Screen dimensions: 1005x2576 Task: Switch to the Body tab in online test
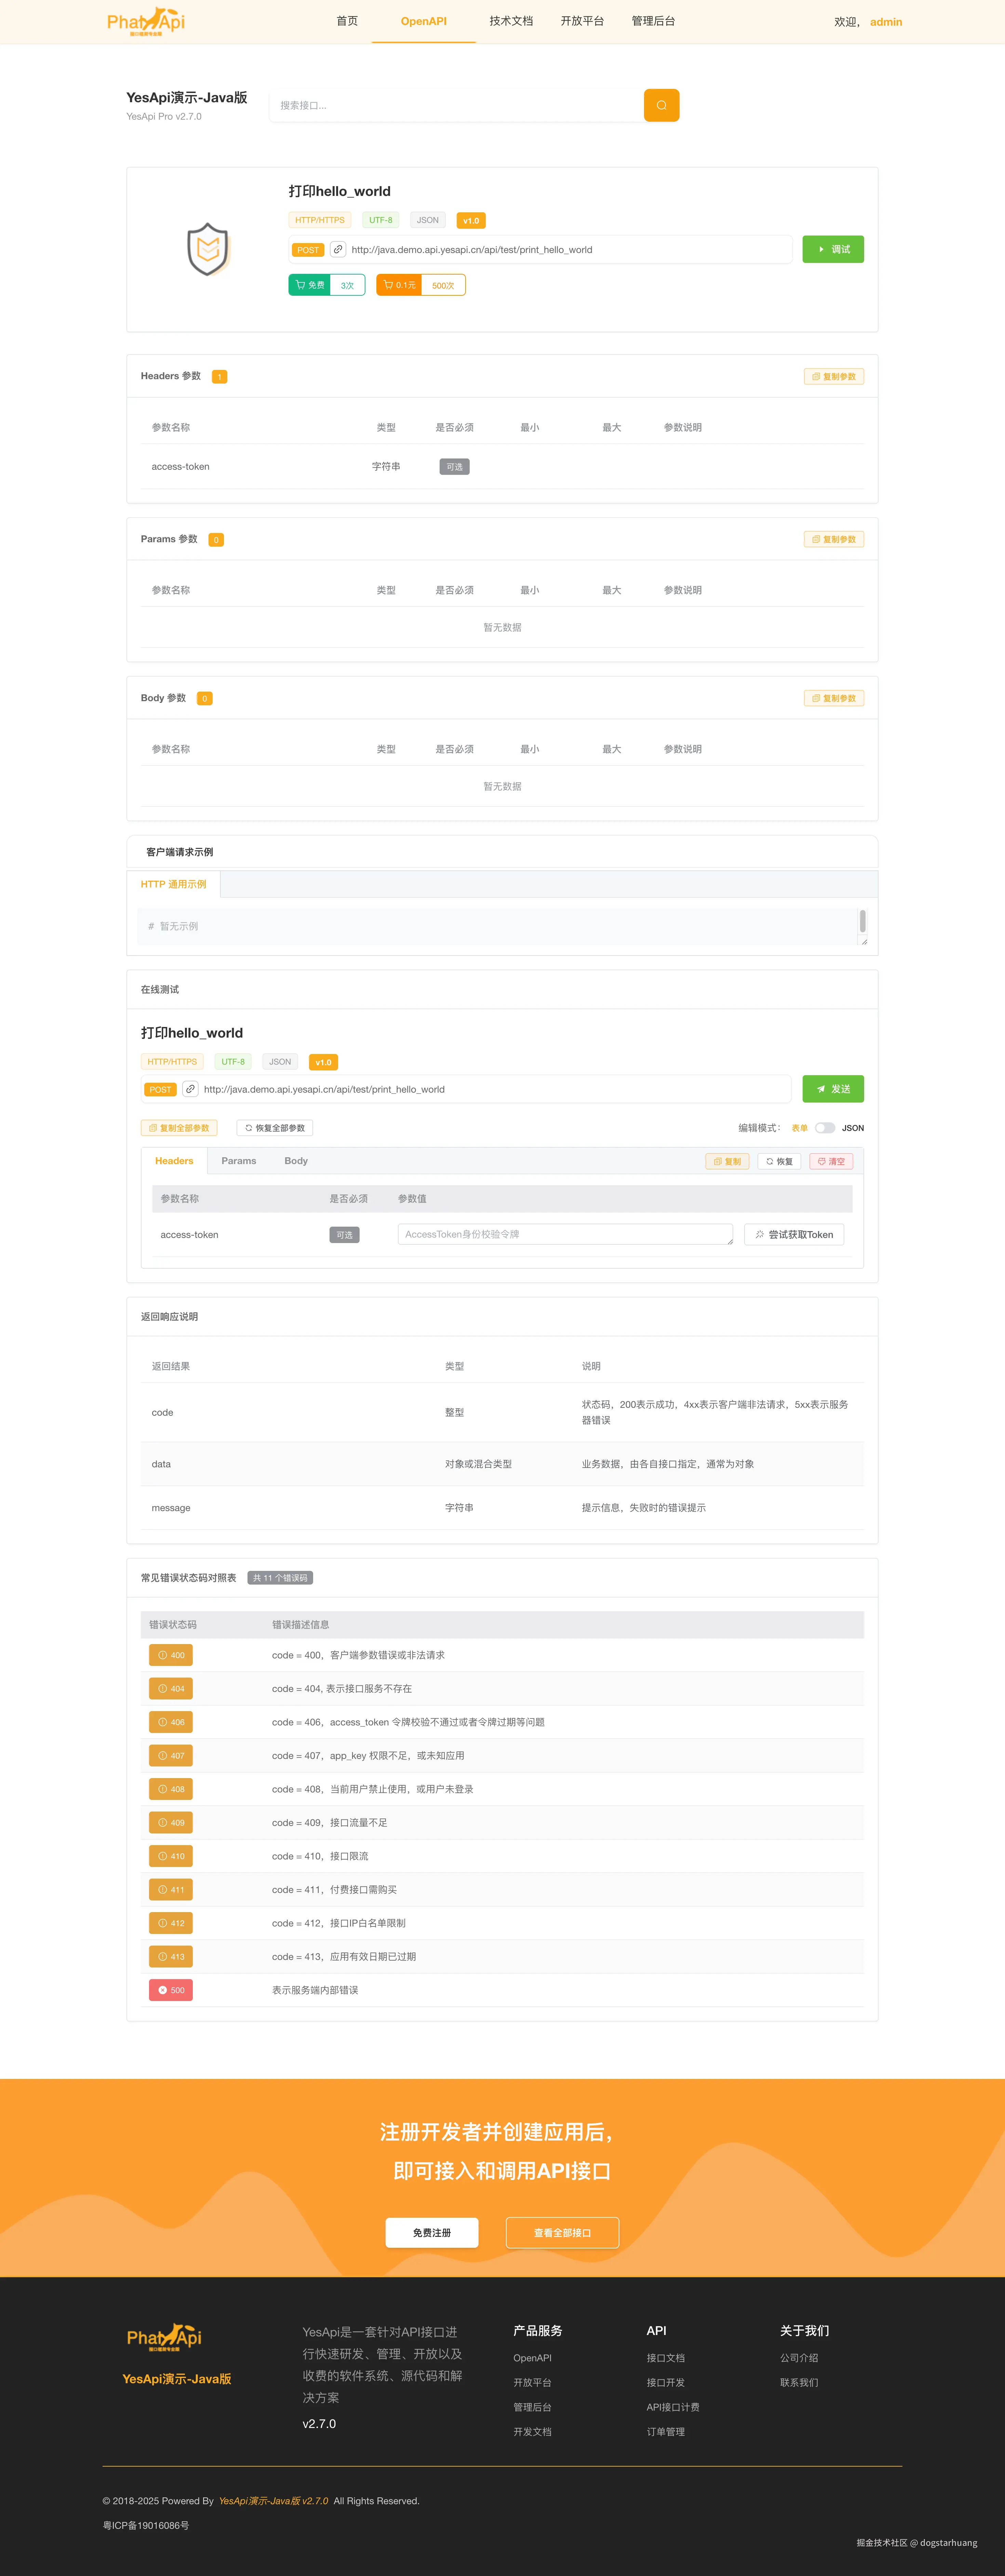[x=296, y=1161]
